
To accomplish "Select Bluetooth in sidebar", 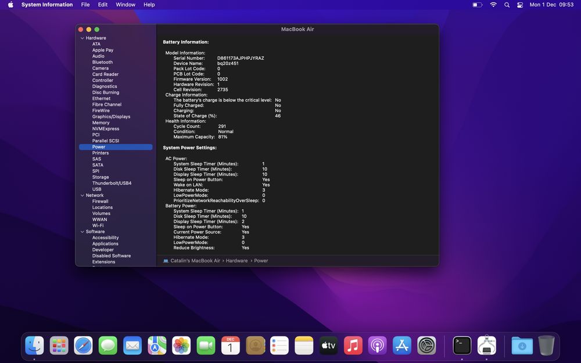I will pyautogui.click(x=102, y=62).
